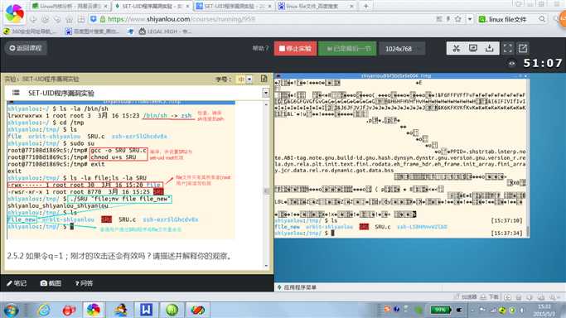Image resolution: width=566 pixels, height=318 pixels.
Task: Click the blue shield icon in address bar
Action: [x=93, y=19]
